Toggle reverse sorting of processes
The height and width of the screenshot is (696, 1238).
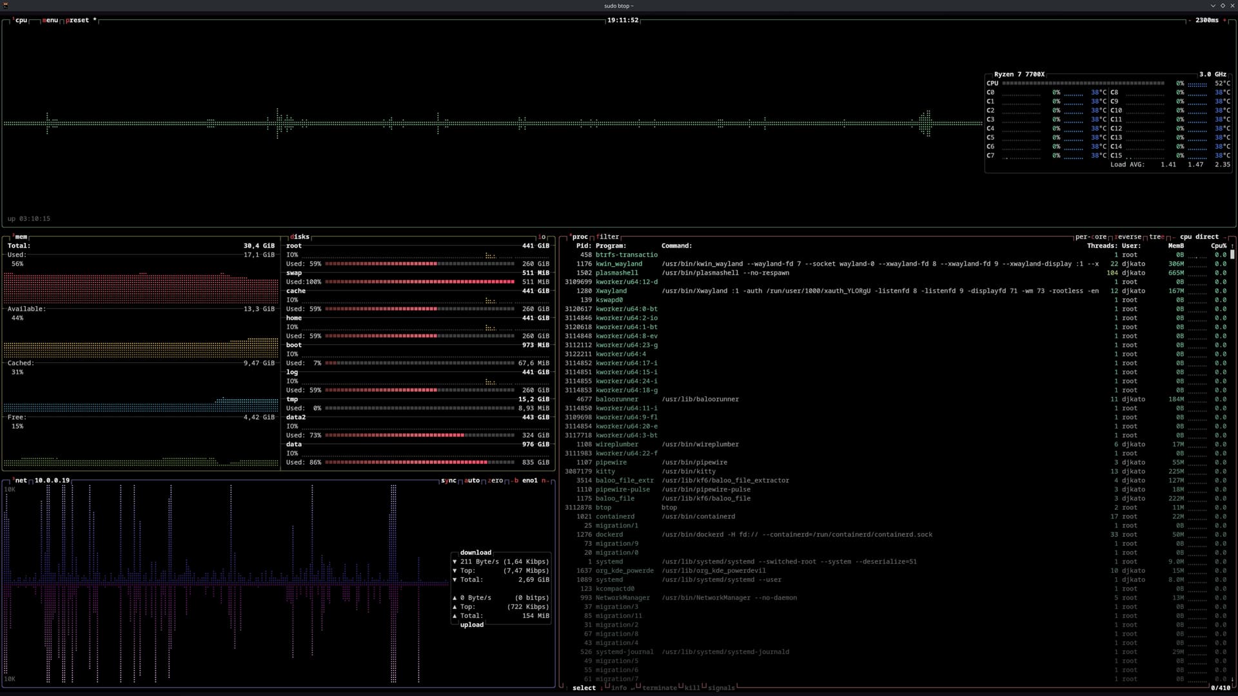tap(1128, 237)
